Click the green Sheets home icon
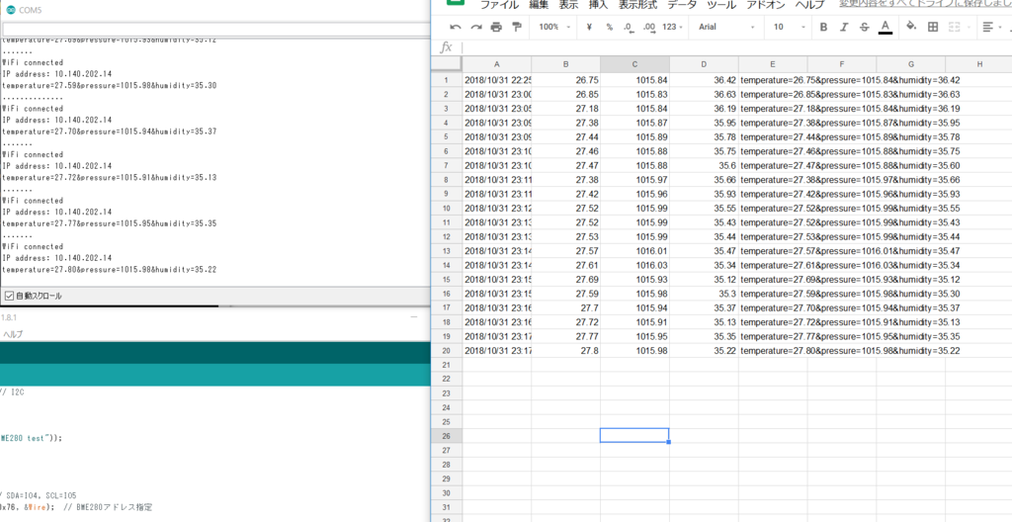The width and height of the screenshot is (1012, 522). click(x=456, y=3)
